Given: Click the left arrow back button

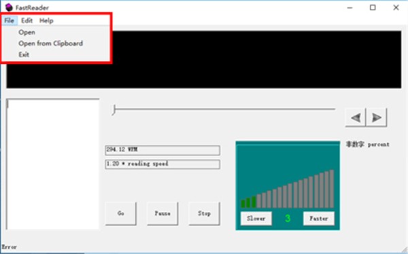Looking at the screenshot, I should (x=356, y=117).
